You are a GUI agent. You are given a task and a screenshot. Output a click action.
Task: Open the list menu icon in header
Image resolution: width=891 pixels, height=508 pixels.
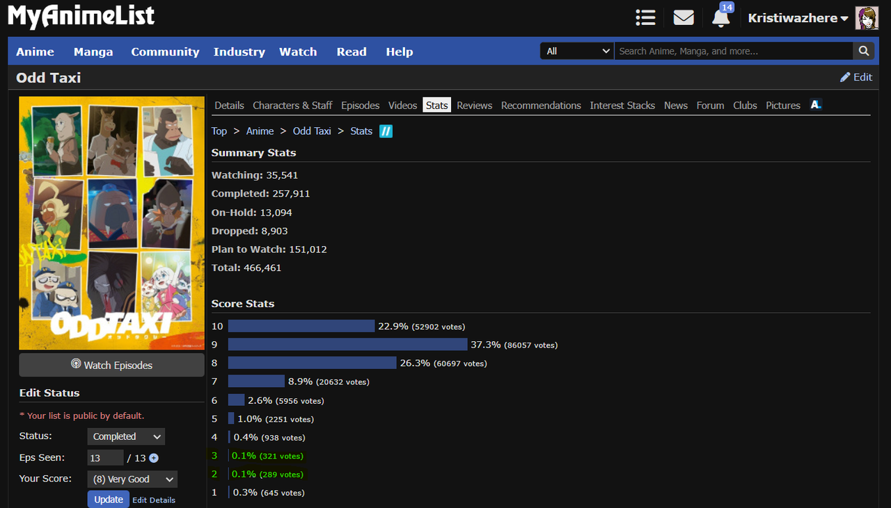tap(645, 18)
